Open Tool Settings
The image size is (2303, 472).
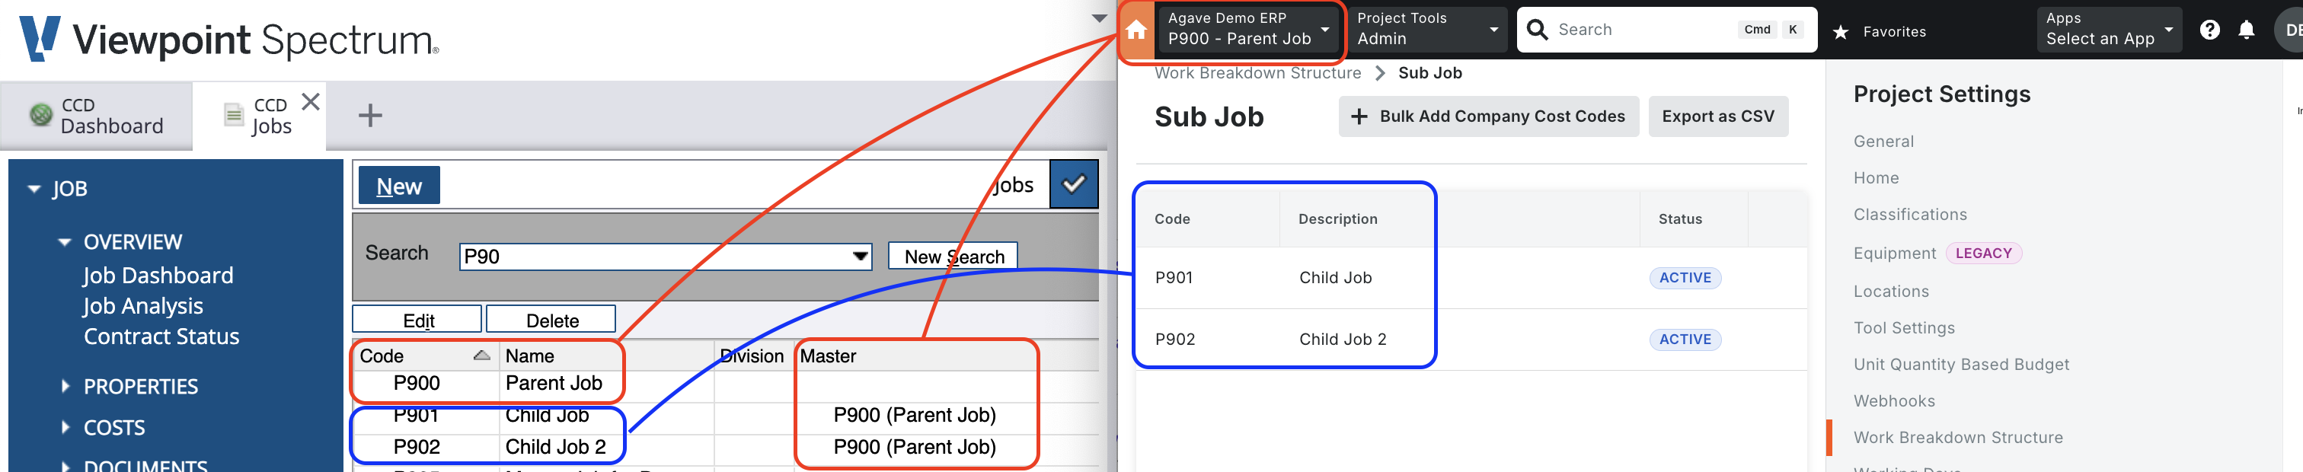click(x=1903, y=328)
